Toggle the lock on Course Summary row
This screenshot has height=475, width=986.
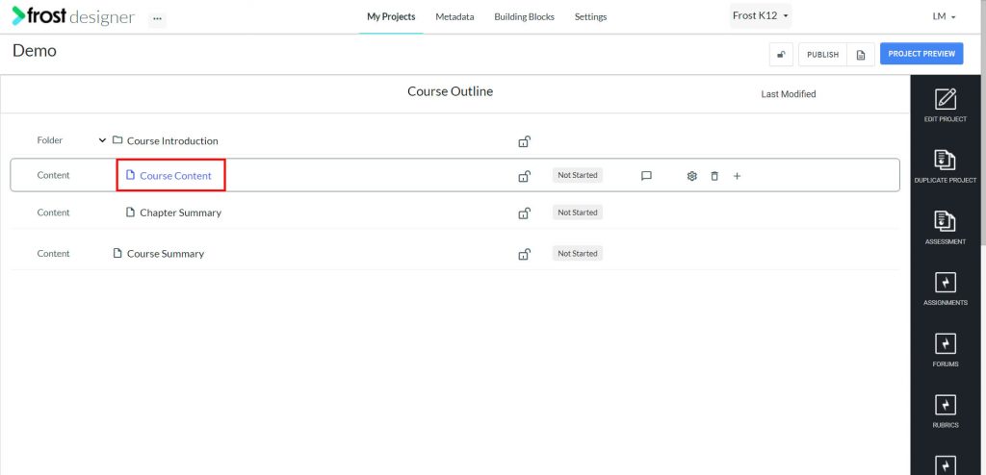click(x=524, y=254)
